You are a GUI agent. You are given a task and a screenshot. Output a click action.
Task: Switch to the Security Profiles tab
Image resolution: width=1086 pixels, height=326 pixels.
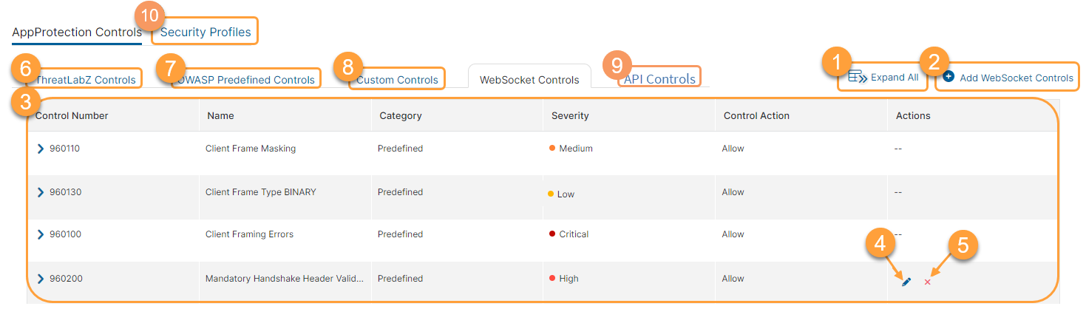(x=206, y=32)
